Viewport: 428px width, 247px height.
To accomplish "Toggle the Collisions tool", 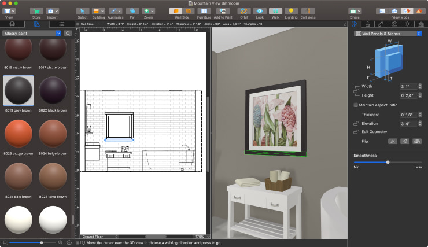I will 308,11.
